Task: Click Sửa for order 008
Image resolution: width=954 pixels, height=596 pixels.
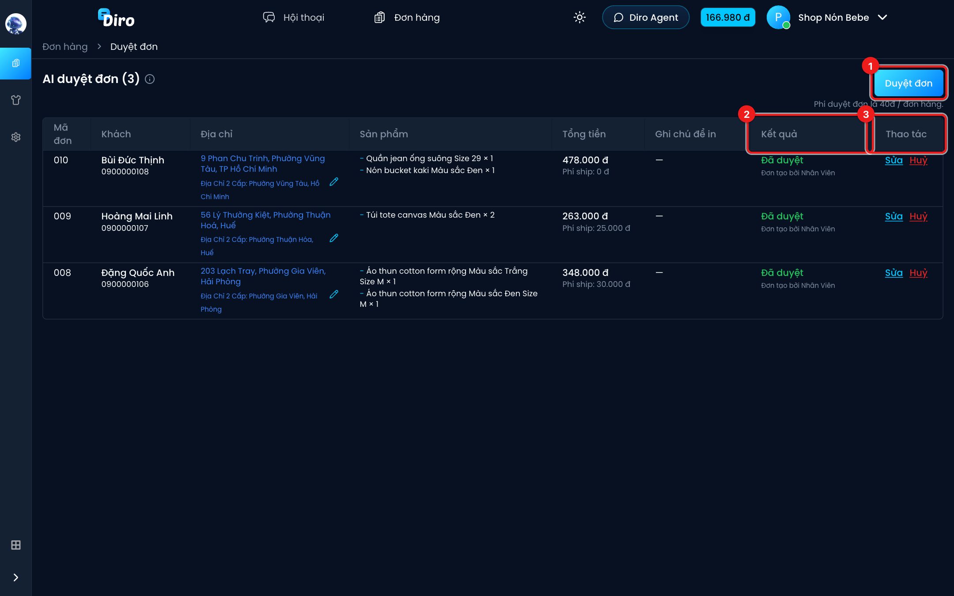Action: point(893,273)
